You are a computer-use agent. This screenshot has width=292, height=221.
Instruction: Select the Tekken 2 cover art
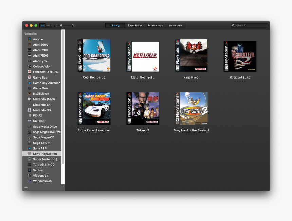pyautogui.click(x=143, y=109)
